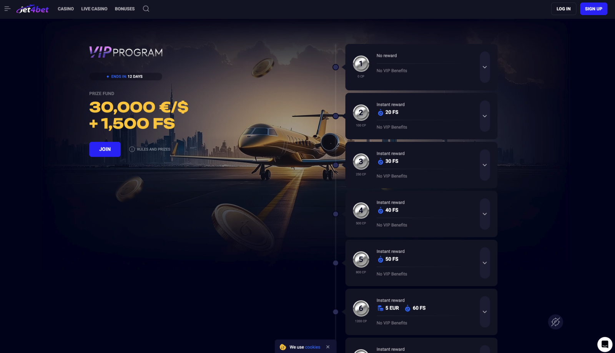Open the search magnifier icon

point(146,8)
